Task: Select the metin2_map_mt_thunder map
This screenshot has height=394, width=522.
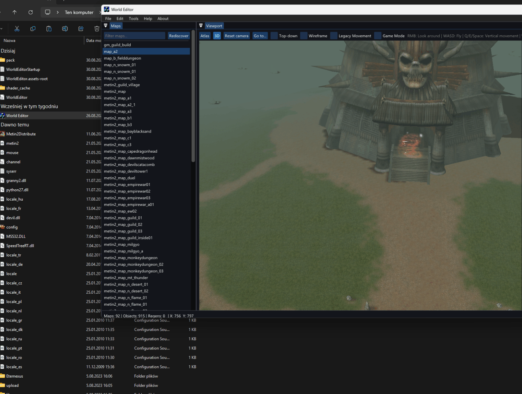Action: (x=146, y=278)
